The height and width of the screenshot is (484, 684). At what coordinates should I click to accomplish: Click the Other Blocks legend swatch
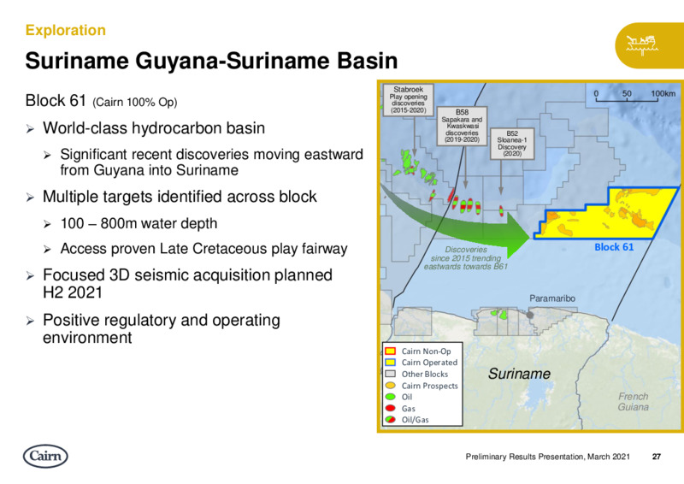(x=391, y=374)
